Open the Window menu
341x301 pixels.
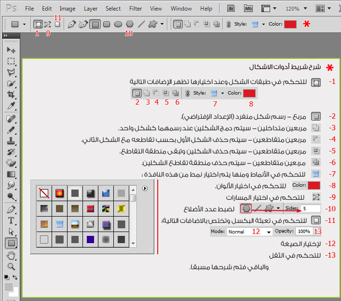point(181,9)
